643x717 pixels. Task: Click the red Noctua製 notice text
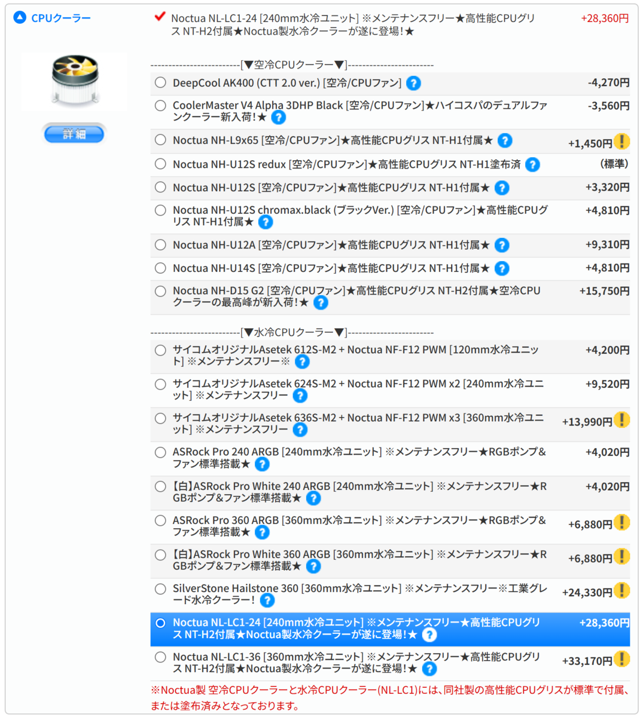(x=390, y=698)
